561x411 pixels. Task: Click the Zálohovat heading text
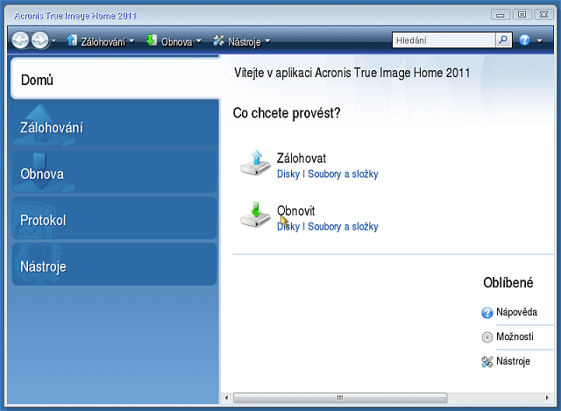302,159
